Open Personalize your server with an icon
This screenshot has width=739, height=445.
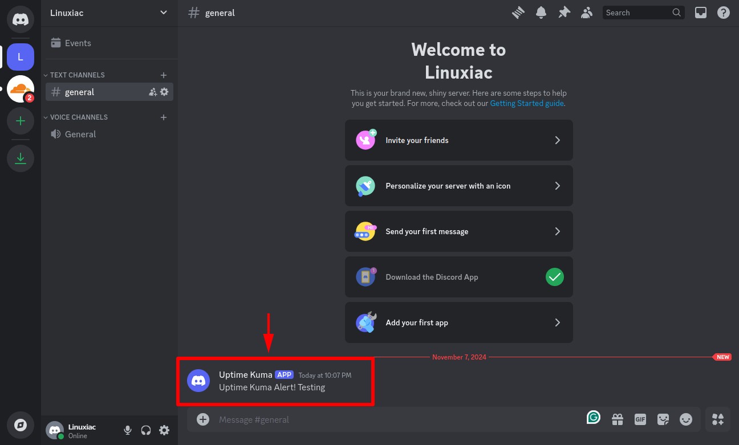[459, 186]
